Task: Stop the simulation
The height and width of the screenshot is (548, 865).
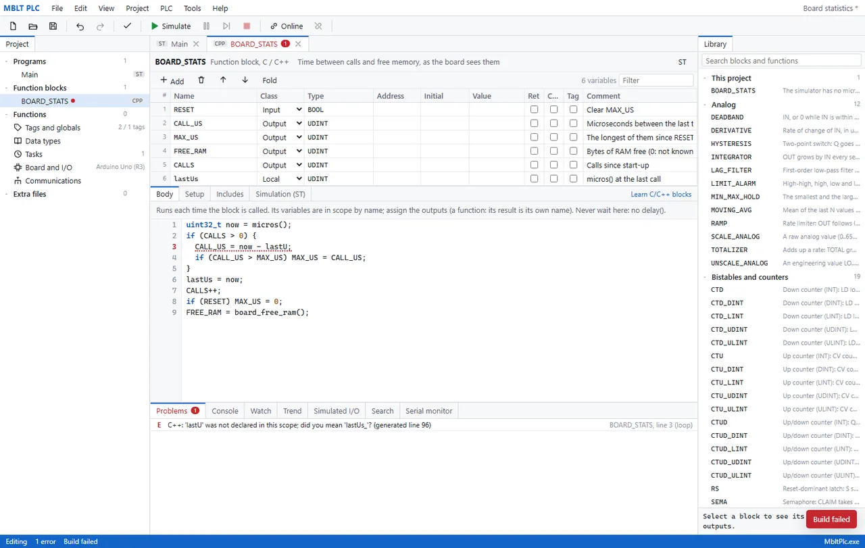Action: [x=247, y=26]
